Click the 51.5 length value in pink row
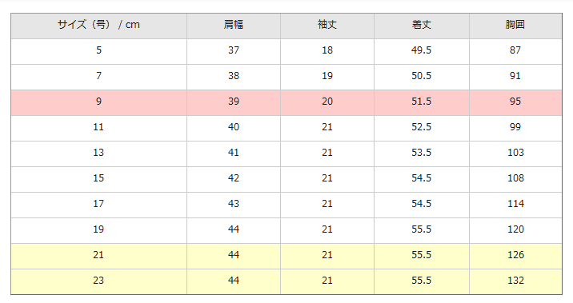 click(x=421, y=102)
